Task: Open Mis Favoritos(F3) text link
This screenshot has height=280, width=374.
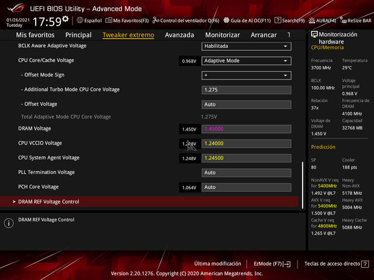Action: 131,20
